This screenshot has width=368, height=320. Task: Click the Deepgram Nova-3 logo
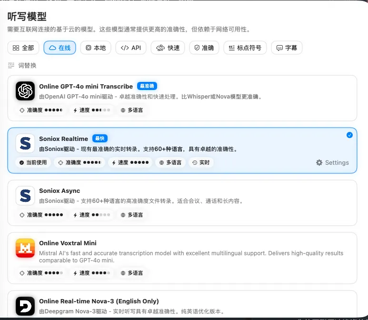point(25,306)
